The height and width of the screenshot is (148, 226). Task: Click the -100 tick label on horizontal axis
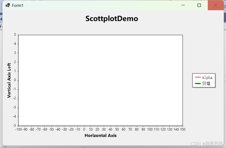[x=19, y=129]
